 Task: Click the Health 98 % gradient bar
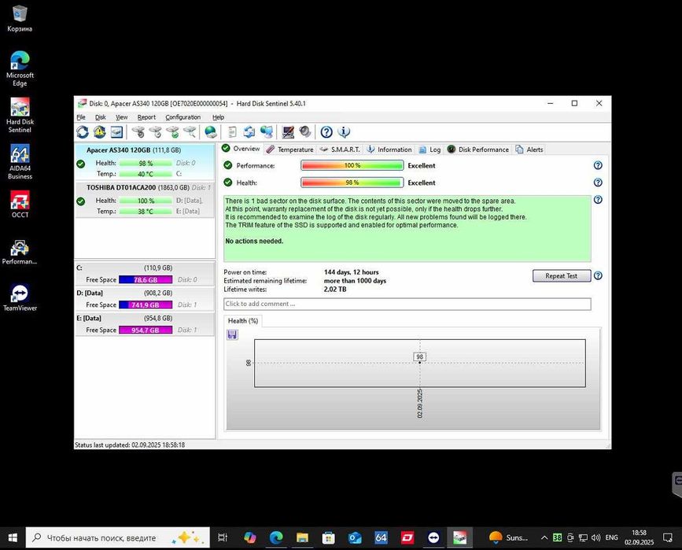point(352,183)
